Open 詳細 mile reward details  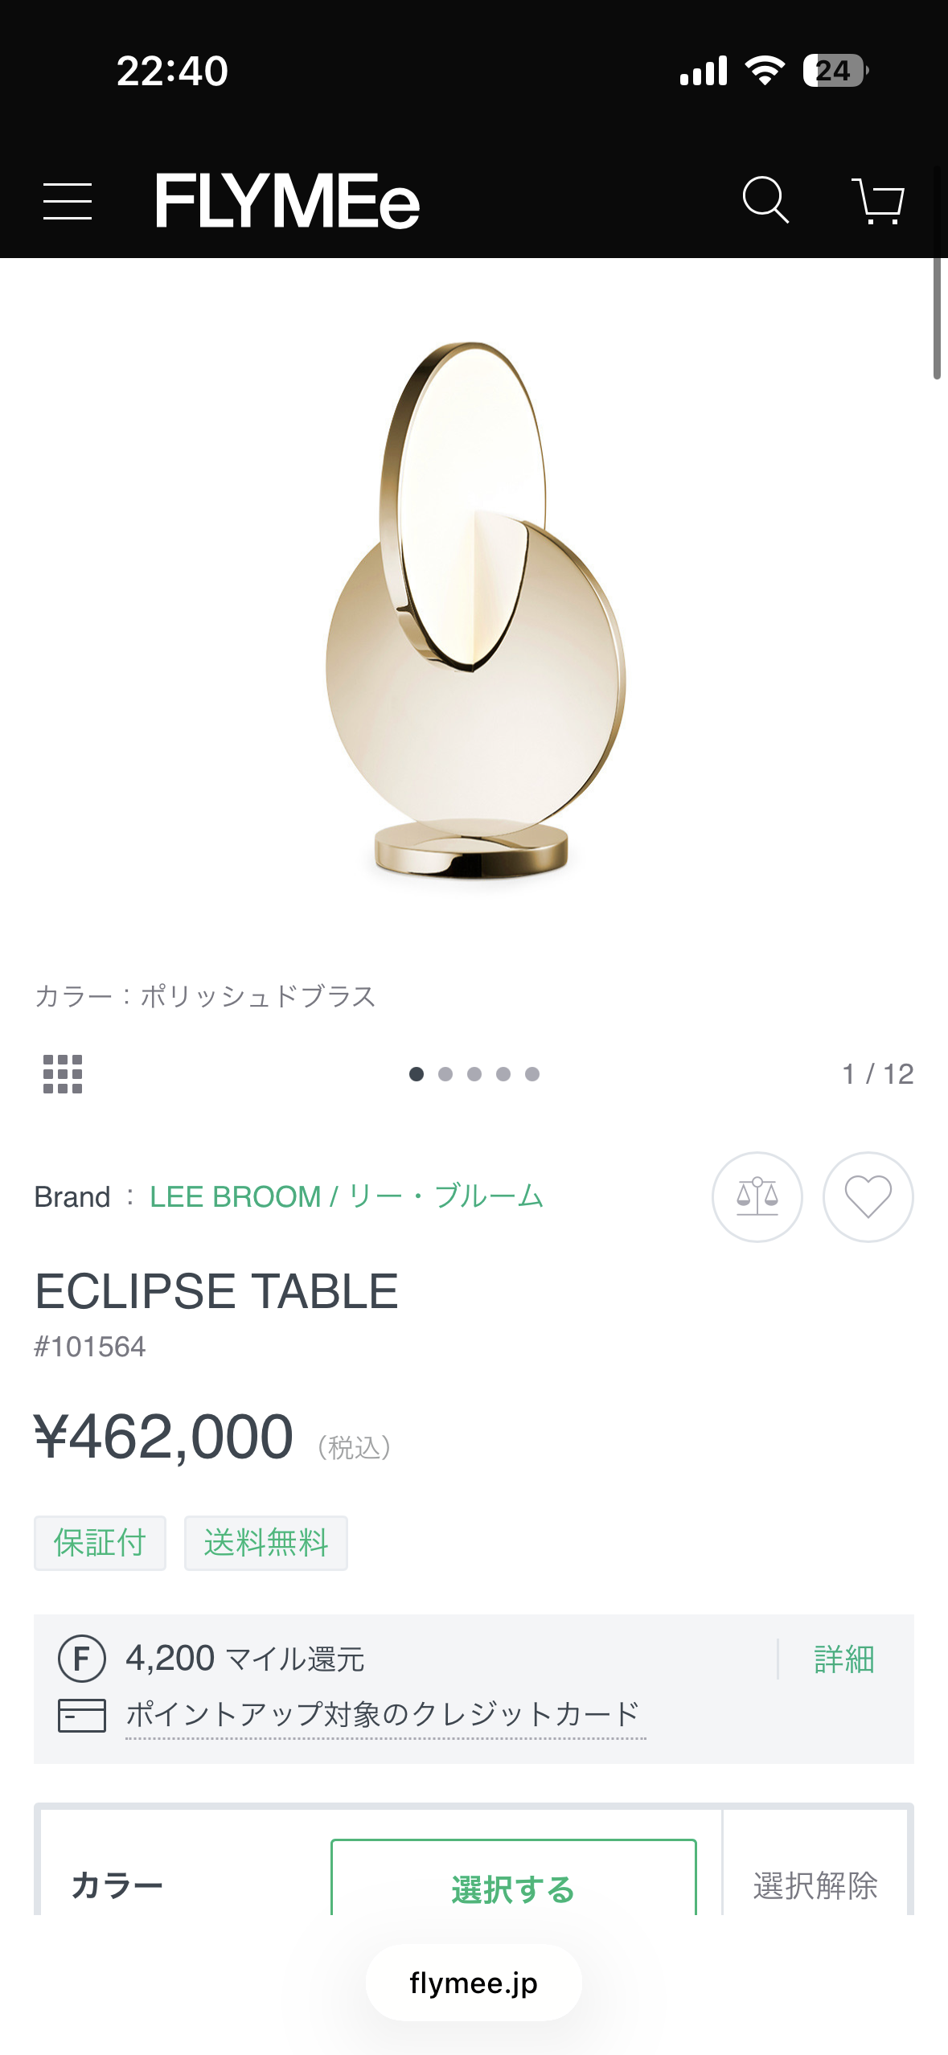coord(843,1659)
